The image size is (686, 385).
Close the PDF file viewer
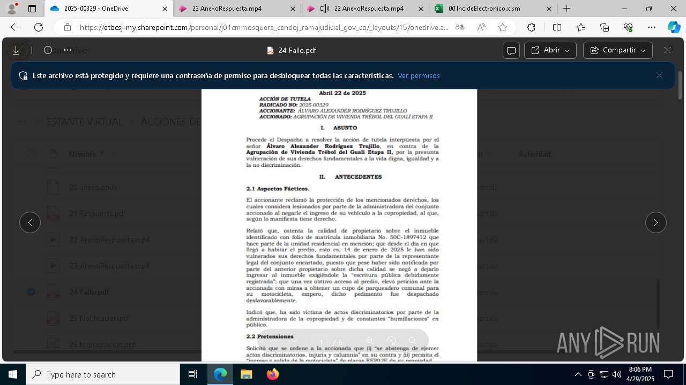coord(667,50)
